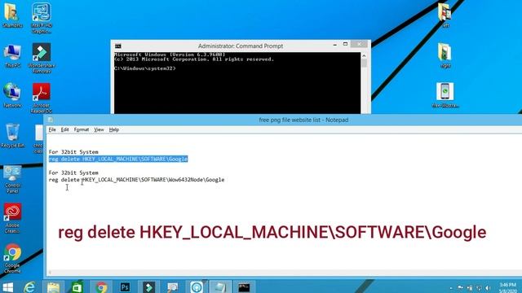Click the round blue taskbar app icon

pyautogui.click(x=197, y=286)
